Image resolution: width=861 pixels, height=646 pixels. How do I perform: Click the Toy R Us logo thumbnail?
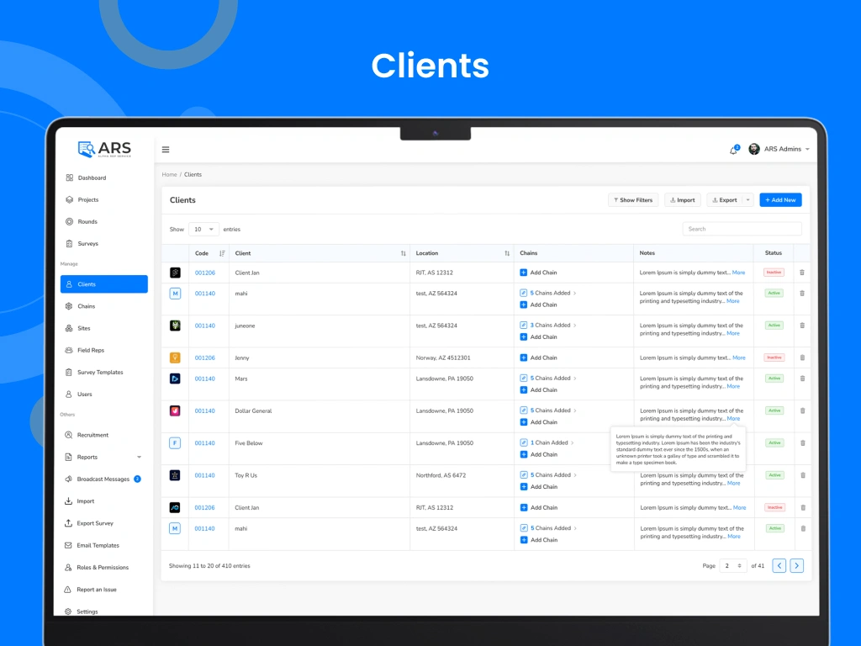tap(175, 475)
